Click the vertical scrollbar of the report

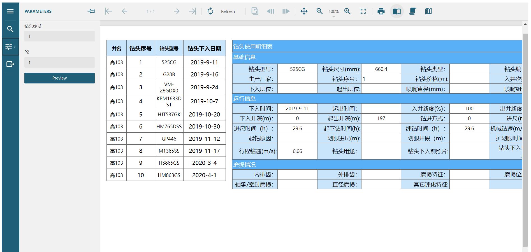coord(525,140)
